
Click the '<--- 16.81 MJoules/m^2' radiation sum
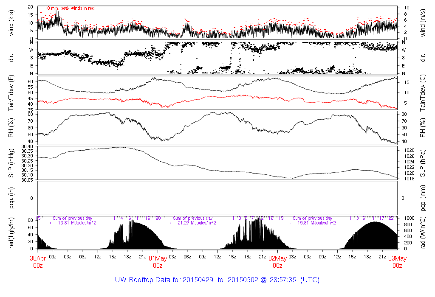pos(73,223)
